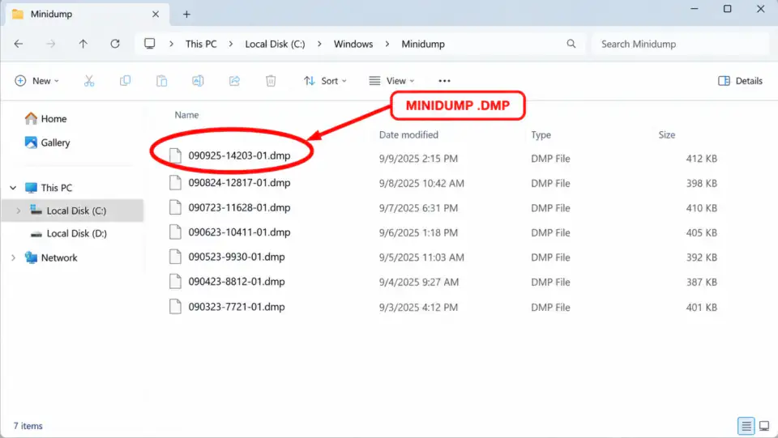
Task: Toggle the Details pane button
Action: pos(740,81)
